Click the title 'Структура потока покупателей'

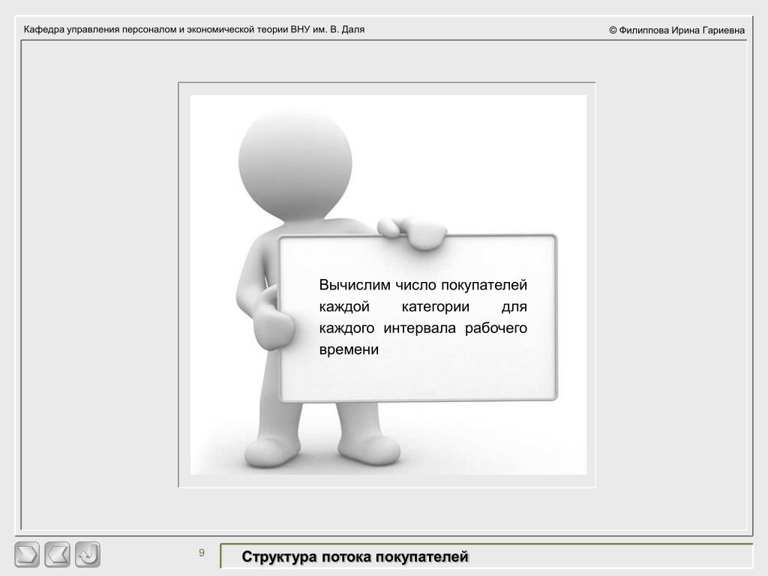[355, 557]
